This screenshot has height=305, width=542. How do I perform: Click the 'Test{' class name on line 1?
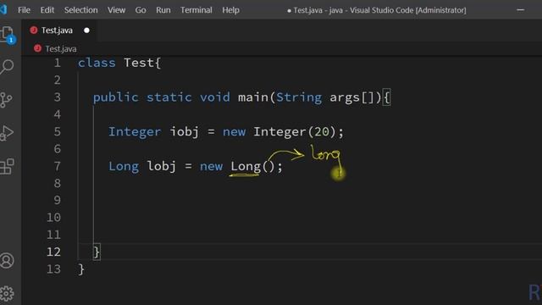point(142,63)
